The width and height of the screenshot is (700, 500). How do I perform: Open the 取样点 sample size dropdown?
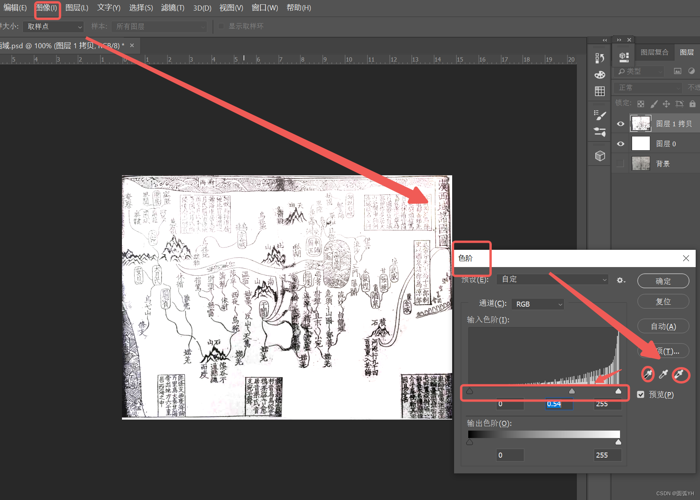[53, 27]
